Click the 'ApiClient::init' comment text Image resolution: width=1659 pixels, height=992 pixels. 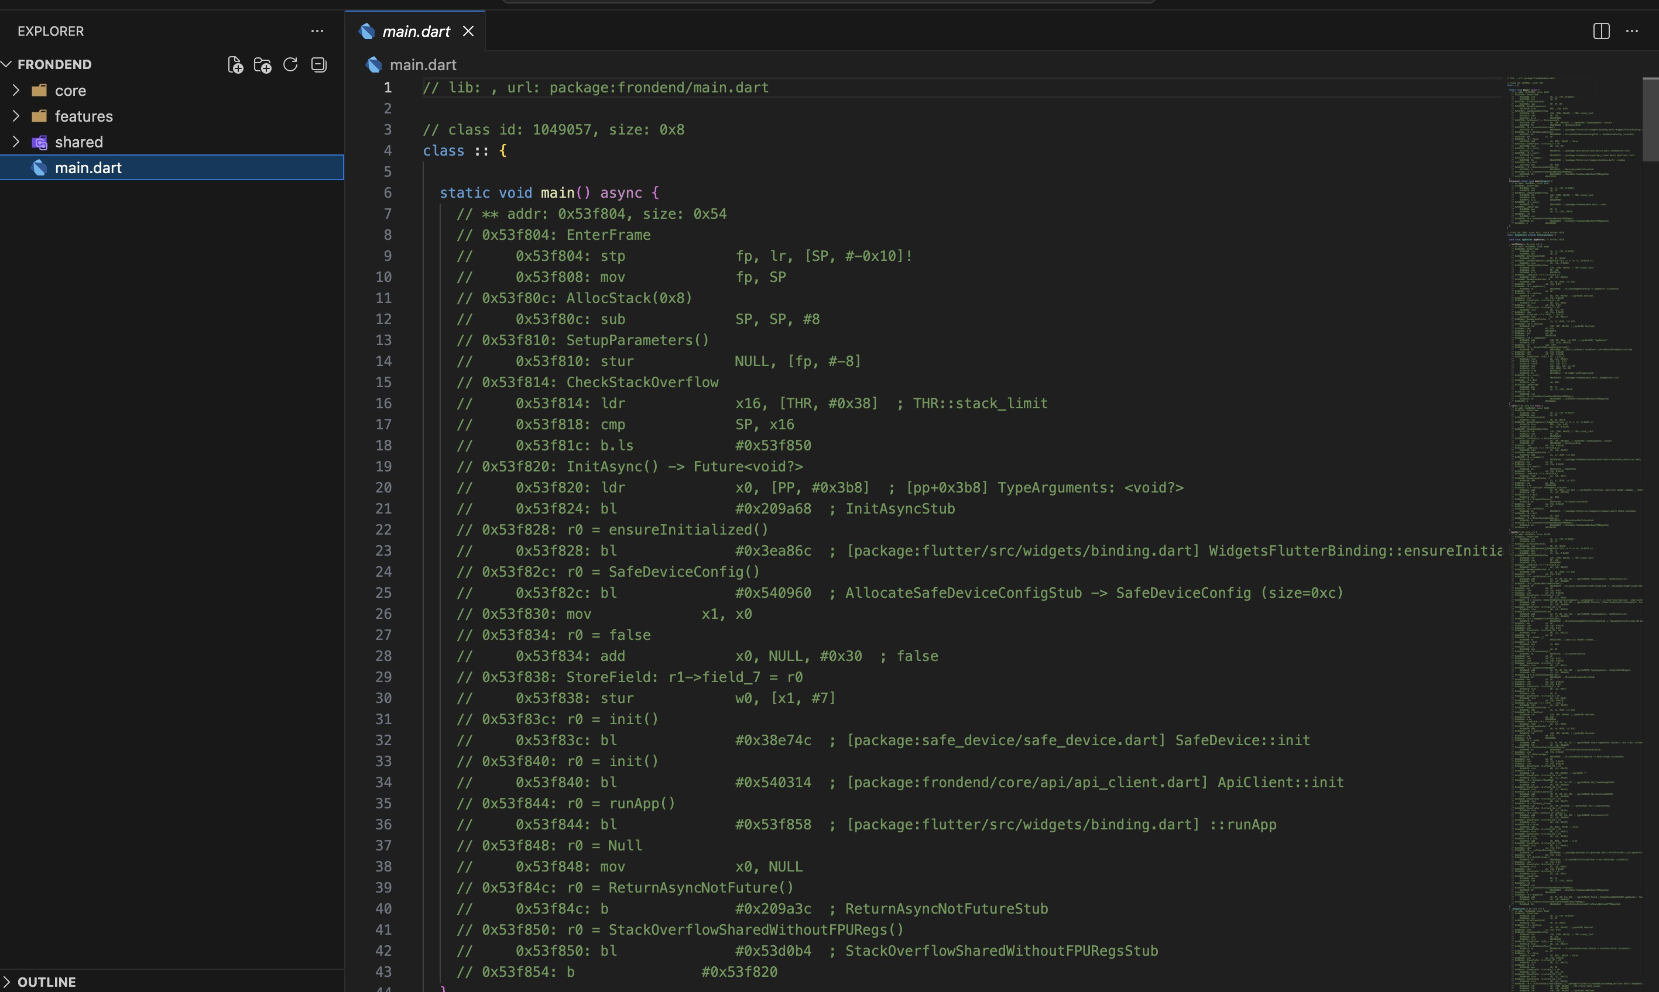coord(1280,782)
